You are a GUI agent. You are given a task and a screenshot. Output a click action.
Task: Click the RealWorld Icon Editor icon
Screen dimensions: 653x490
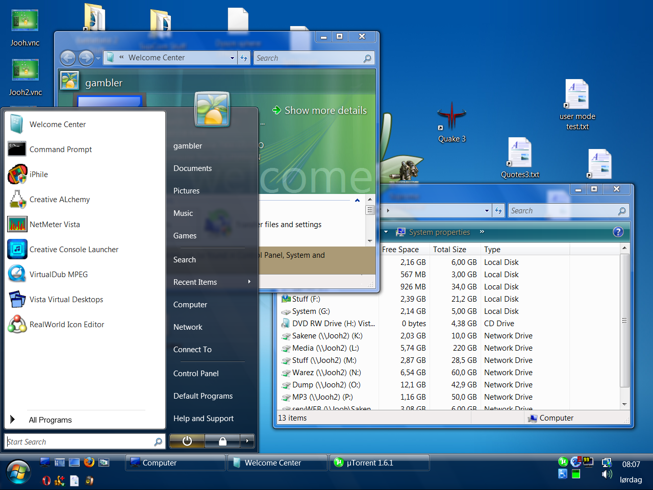pos(17,325)
